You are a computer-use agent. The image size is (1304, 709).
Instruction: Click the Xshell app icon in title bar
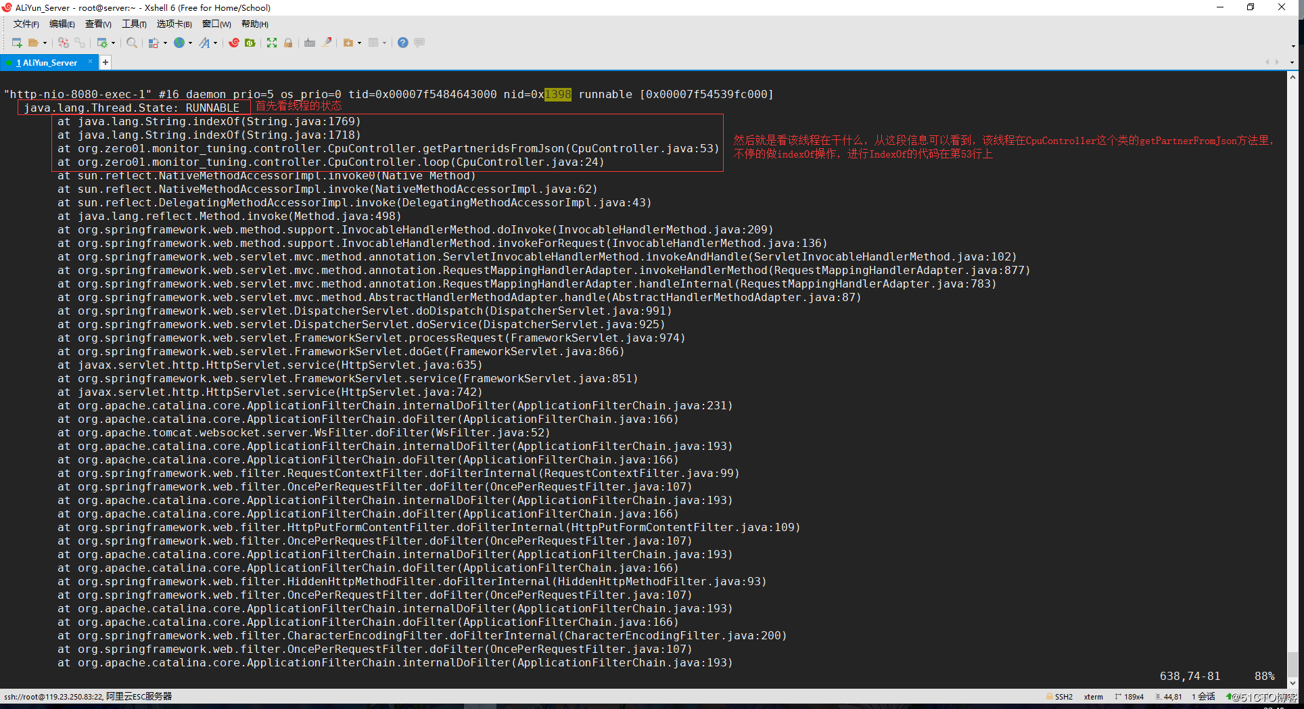point(7,7)
